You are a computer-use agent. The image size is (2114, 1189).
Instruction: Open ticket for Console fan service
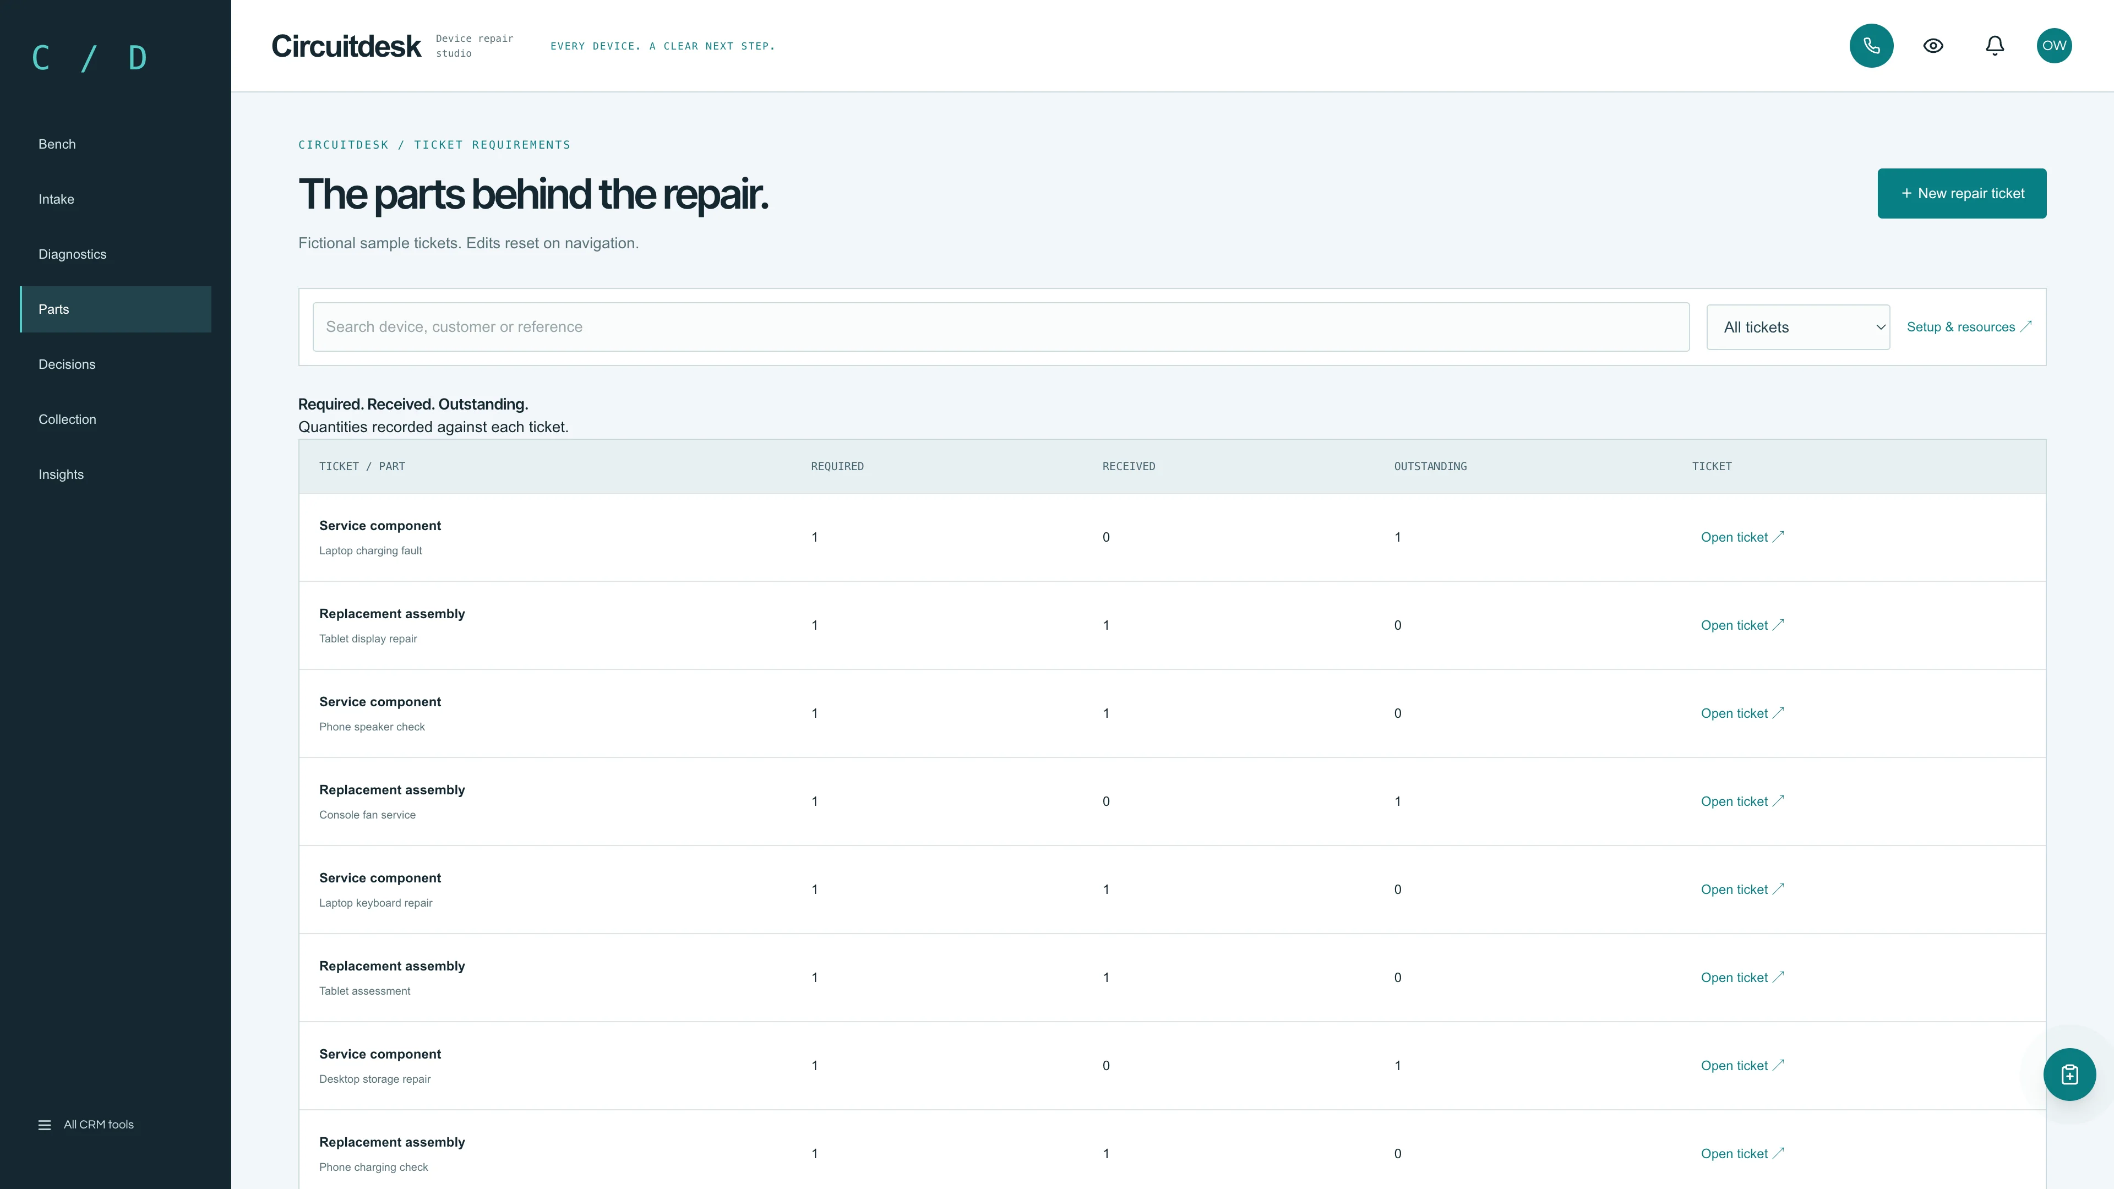click(x=1741, y=801)
